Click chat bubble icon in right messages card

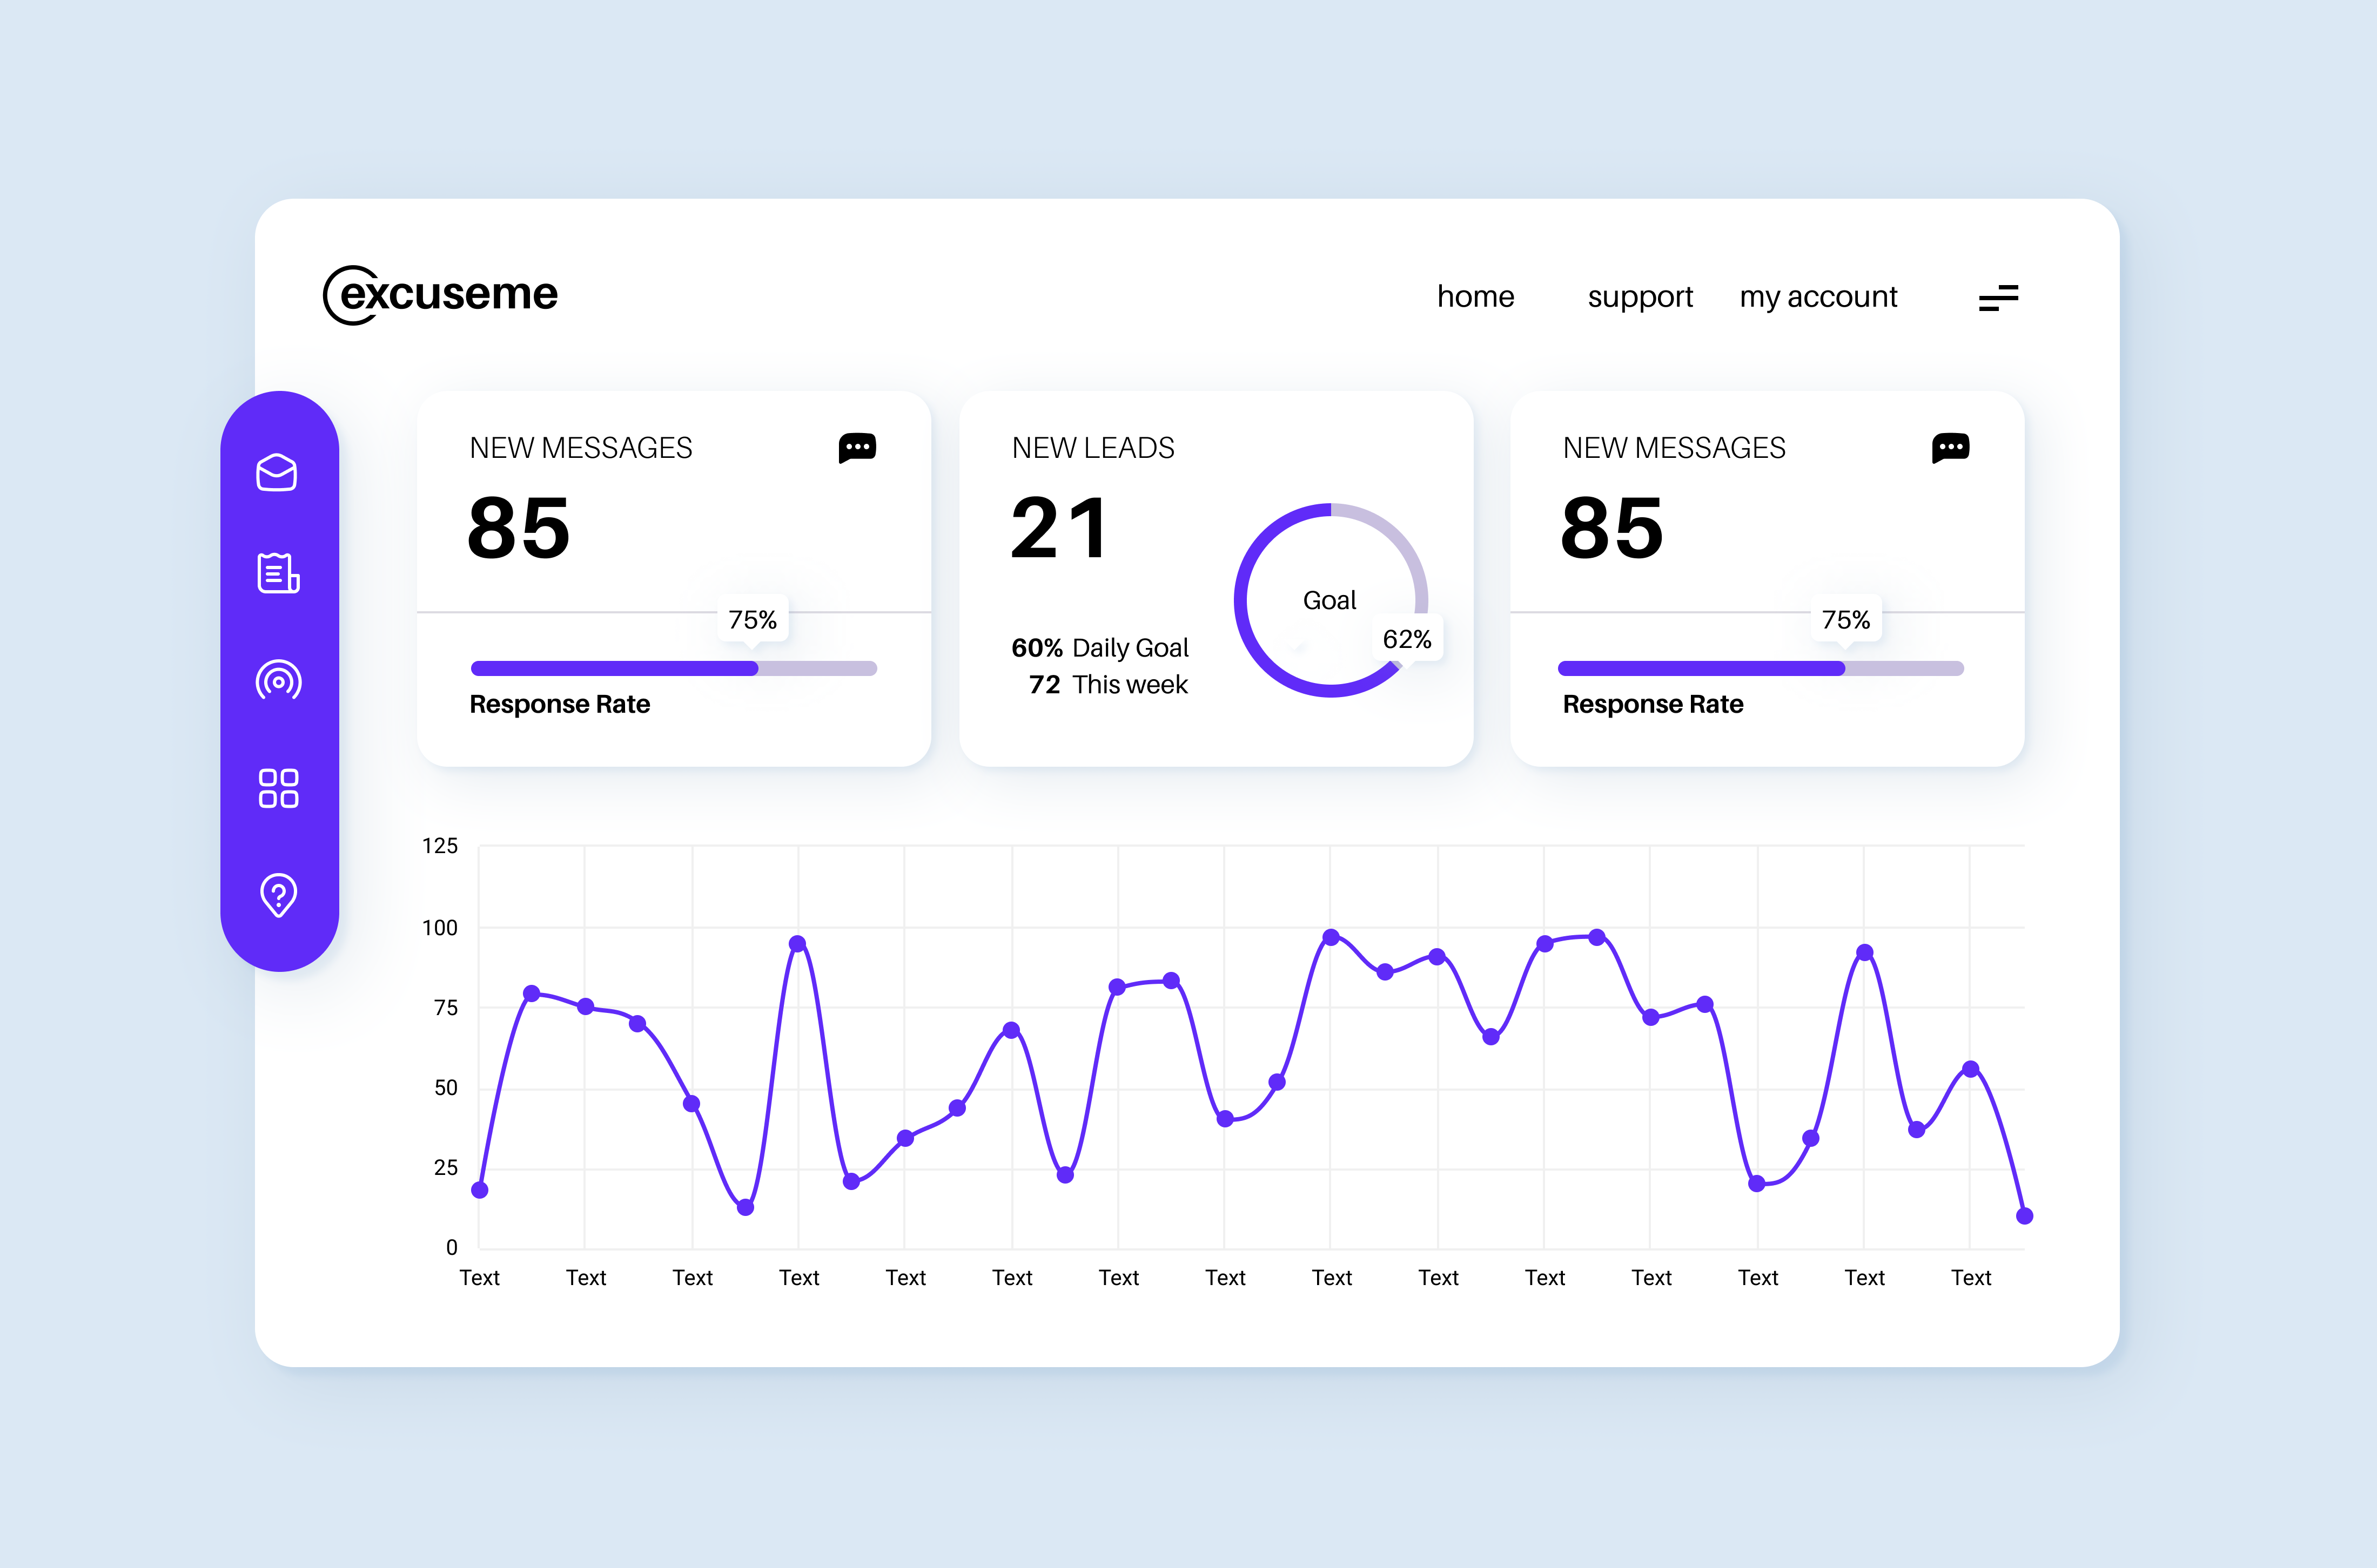click(x=1950, y=447)
